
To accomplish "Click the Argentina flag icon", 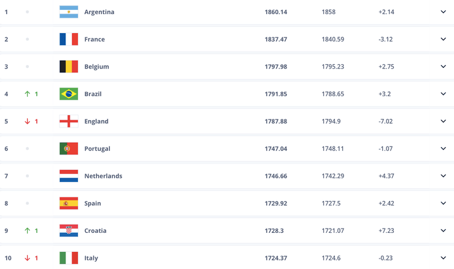I will pyautogui.click(x=69, y=12).
